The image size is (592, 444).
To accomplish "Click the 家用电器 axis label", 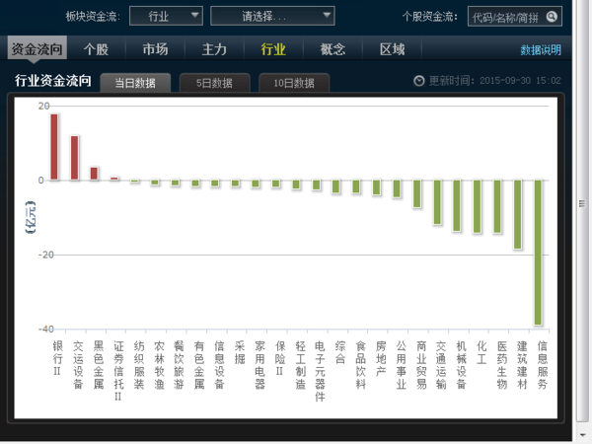I will (x=259, y=365).
